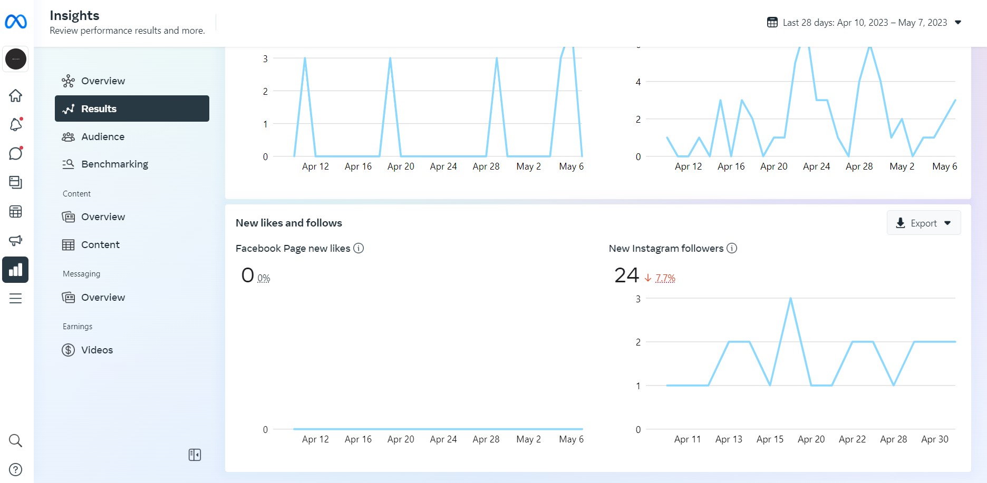Open Videos under Earnings
This screenshot has width=987, height=483.
97,350
